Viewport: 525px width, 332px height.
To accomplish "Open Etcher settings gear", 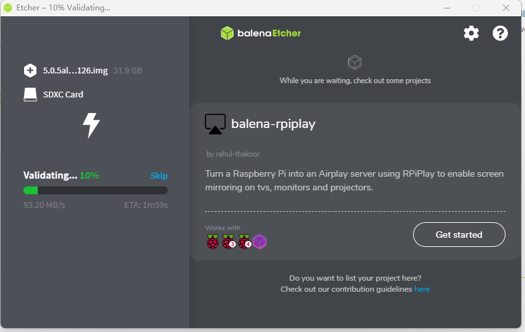I will 471,33.
